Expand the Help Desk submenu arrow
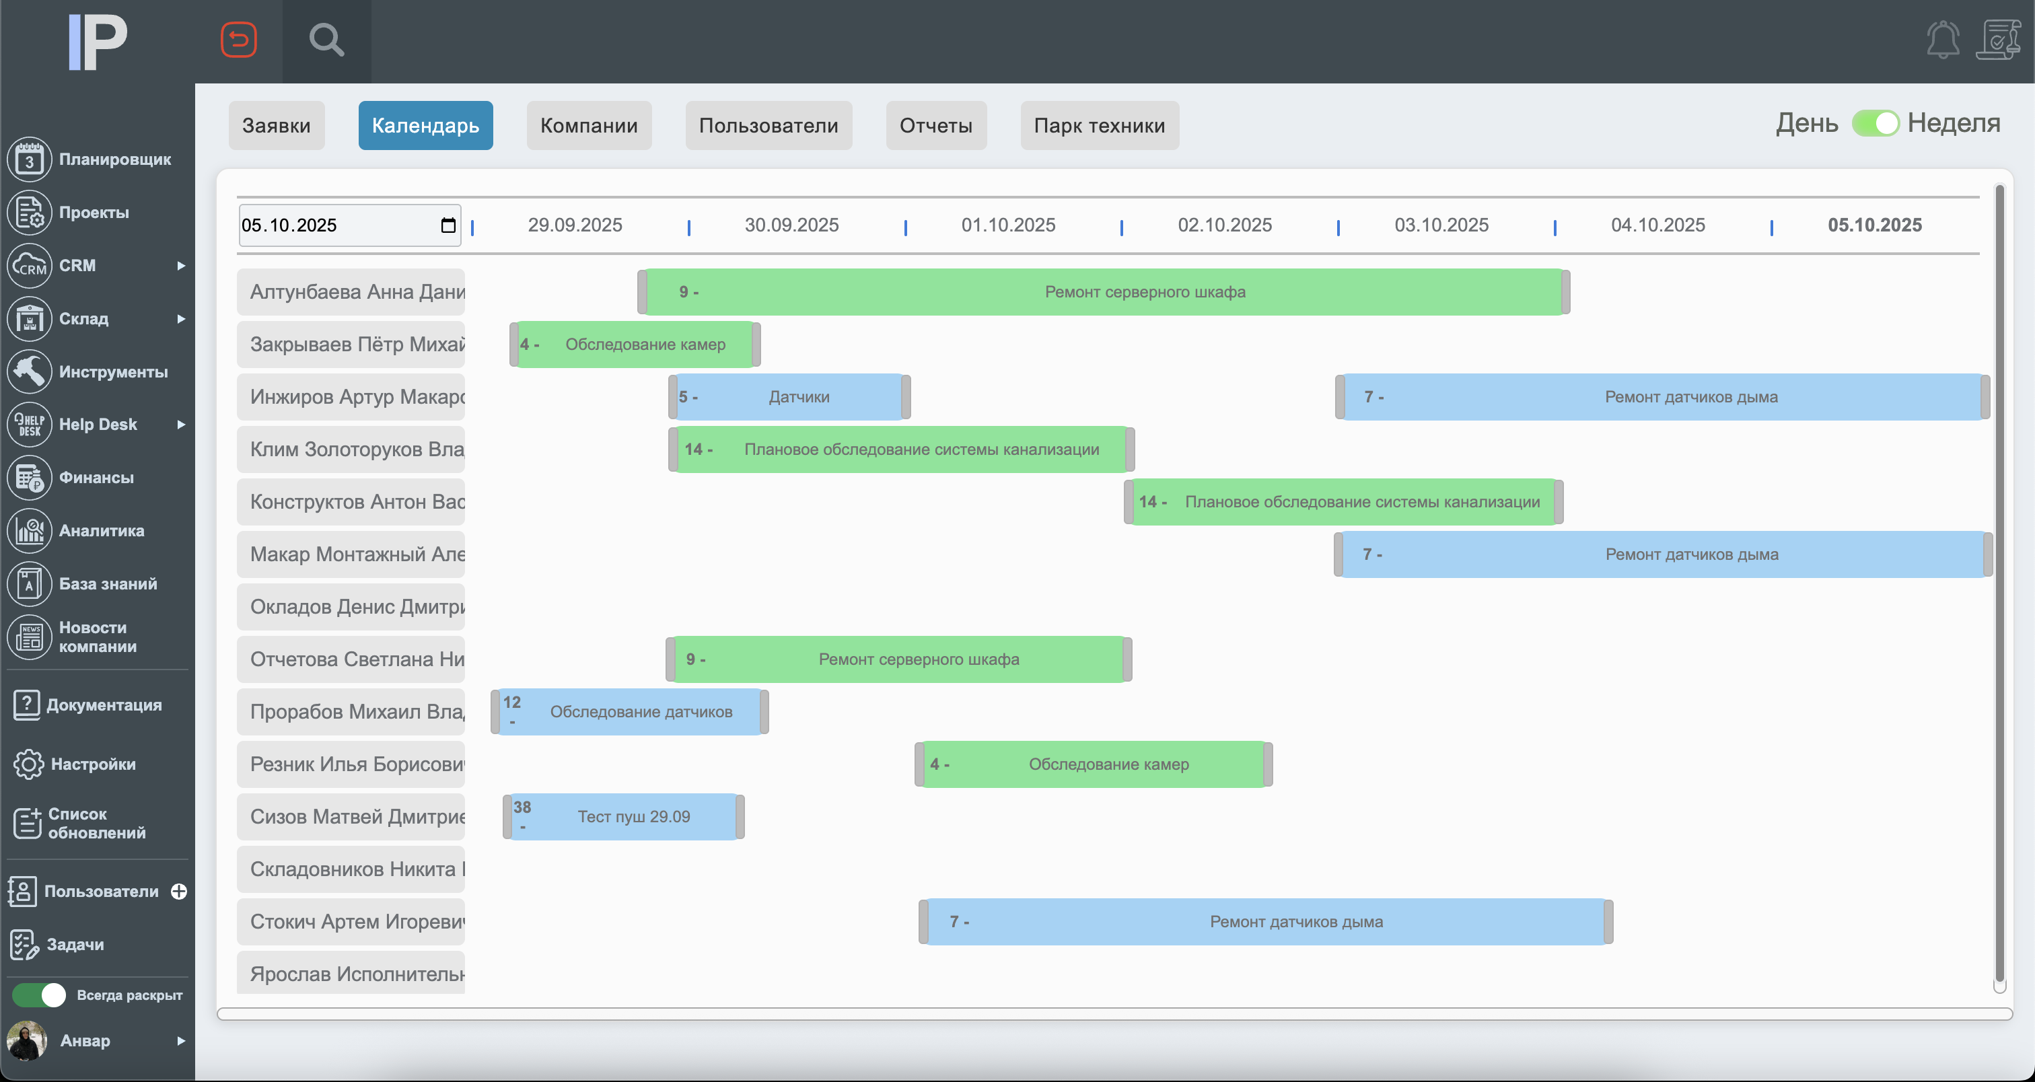Viewport: 2035px width, 1082px height. (x=181, y=425)
